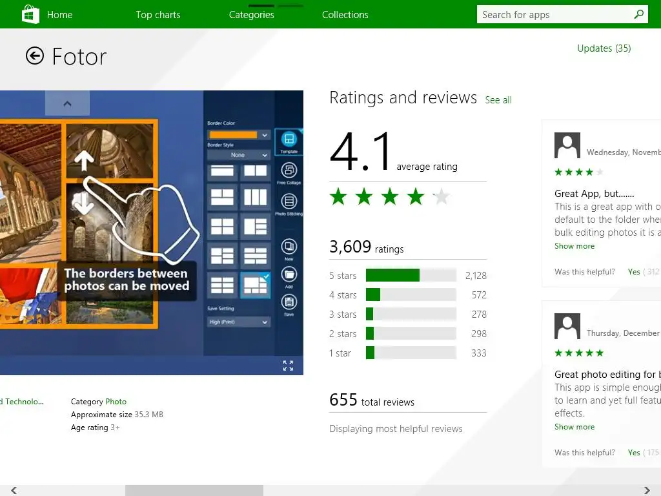
Task: Click the avatar of the Thursday reviewer
Action: (567, 326)
